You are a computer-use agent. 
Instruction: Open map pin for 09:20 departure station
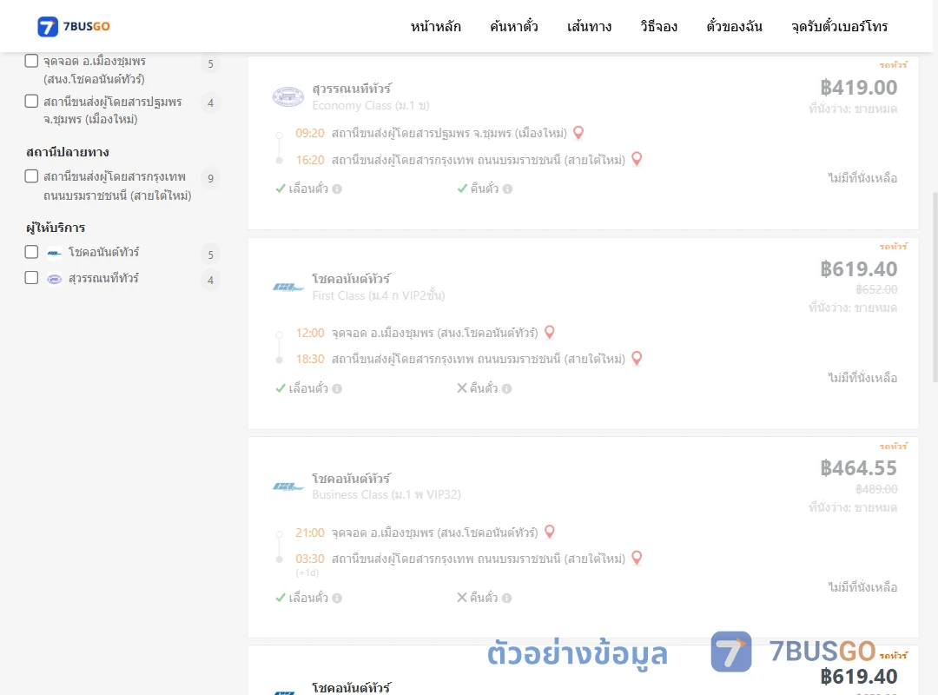click(578, 133)
